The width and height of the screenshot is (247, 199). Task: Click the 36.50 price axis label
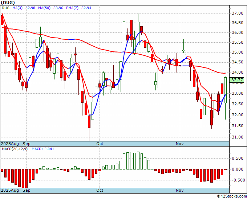238,23
